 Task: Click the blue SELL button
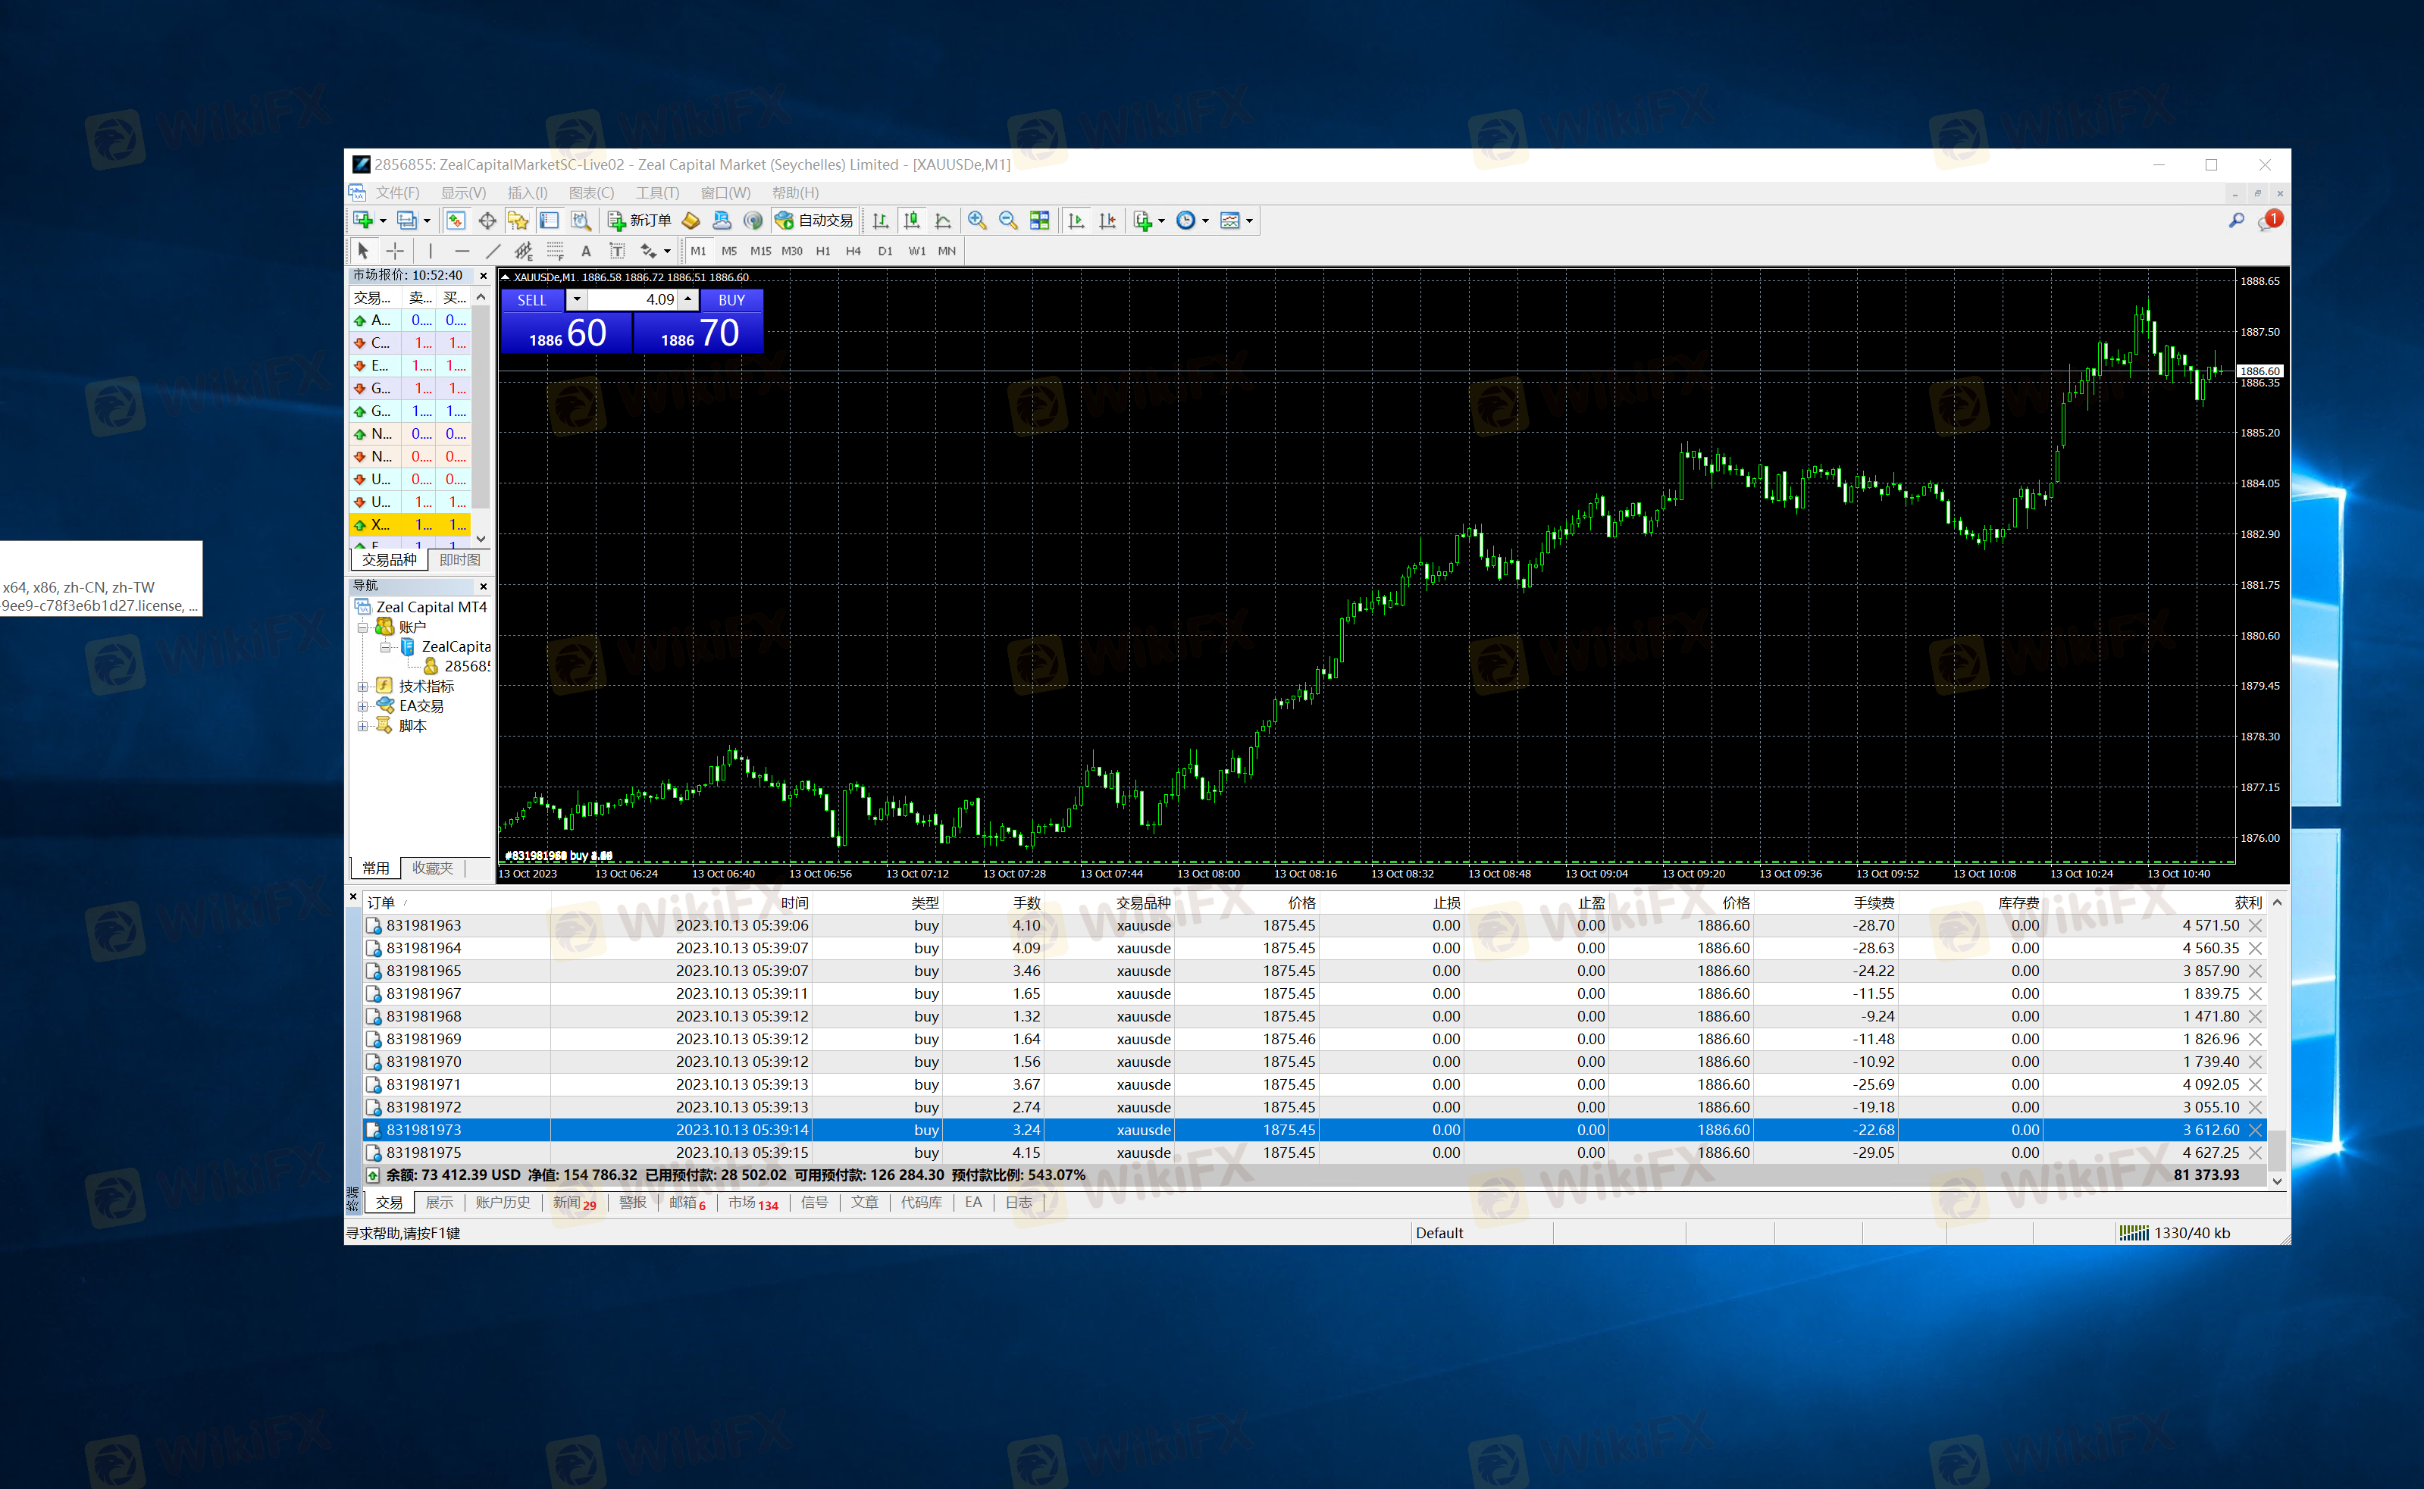click(x=532, y=299)
